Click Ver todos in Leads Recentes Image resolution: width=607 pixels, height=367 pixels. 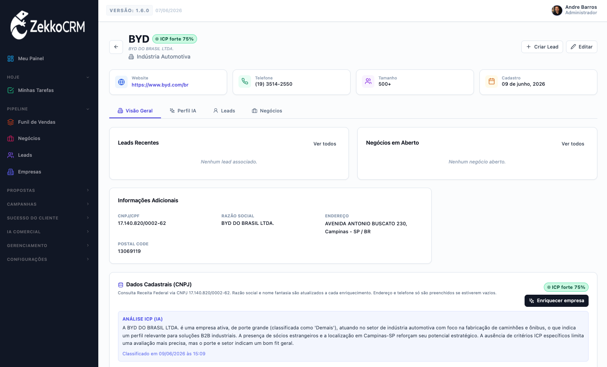pyautogui.click(x=325, y=144)
